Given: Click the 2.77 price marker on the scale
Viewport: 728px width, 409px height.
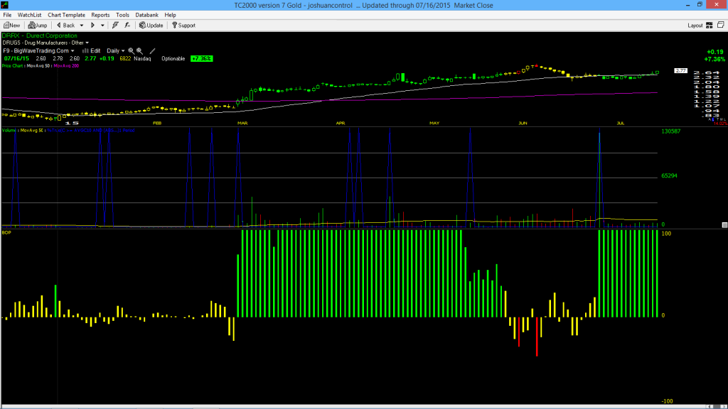Looking at the screenshot, I should 680,70.
